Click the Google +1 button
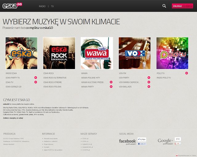197x157 pixels. click(x=178, y=143)
